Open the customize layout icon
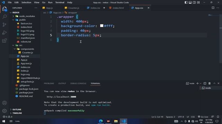This screenshot has height=124, width=222. tap(198, 2)
